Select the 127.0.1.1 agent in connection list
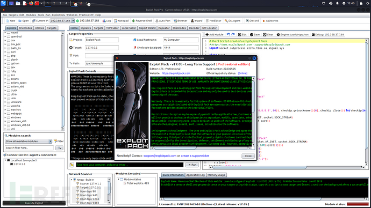 (x=19, y=164)
